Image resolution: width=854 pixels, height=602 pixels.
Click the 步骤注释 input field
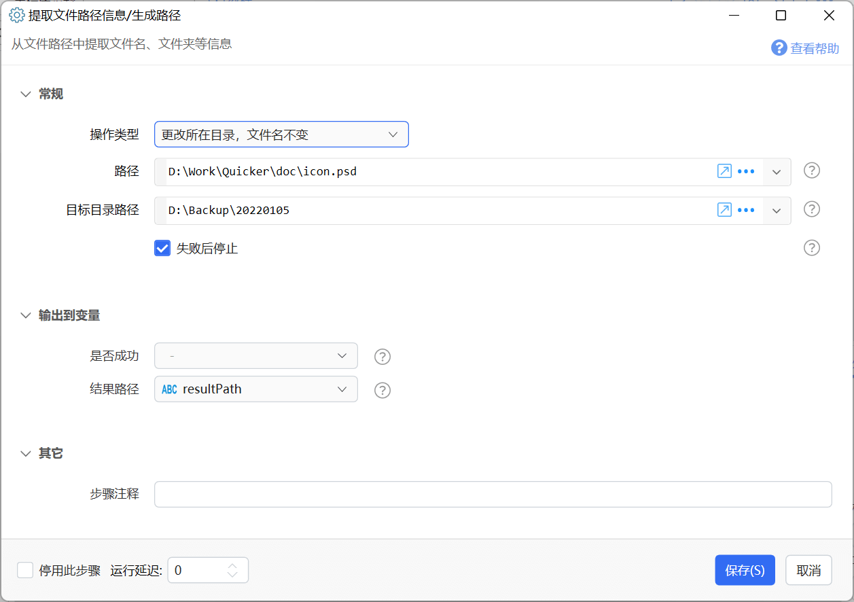(x=493, y=494)
